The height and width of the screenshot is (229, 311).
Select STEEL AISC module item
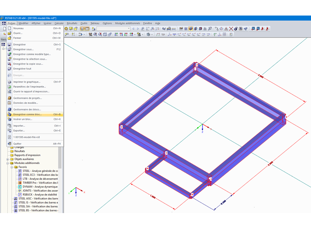pos(38,199)
